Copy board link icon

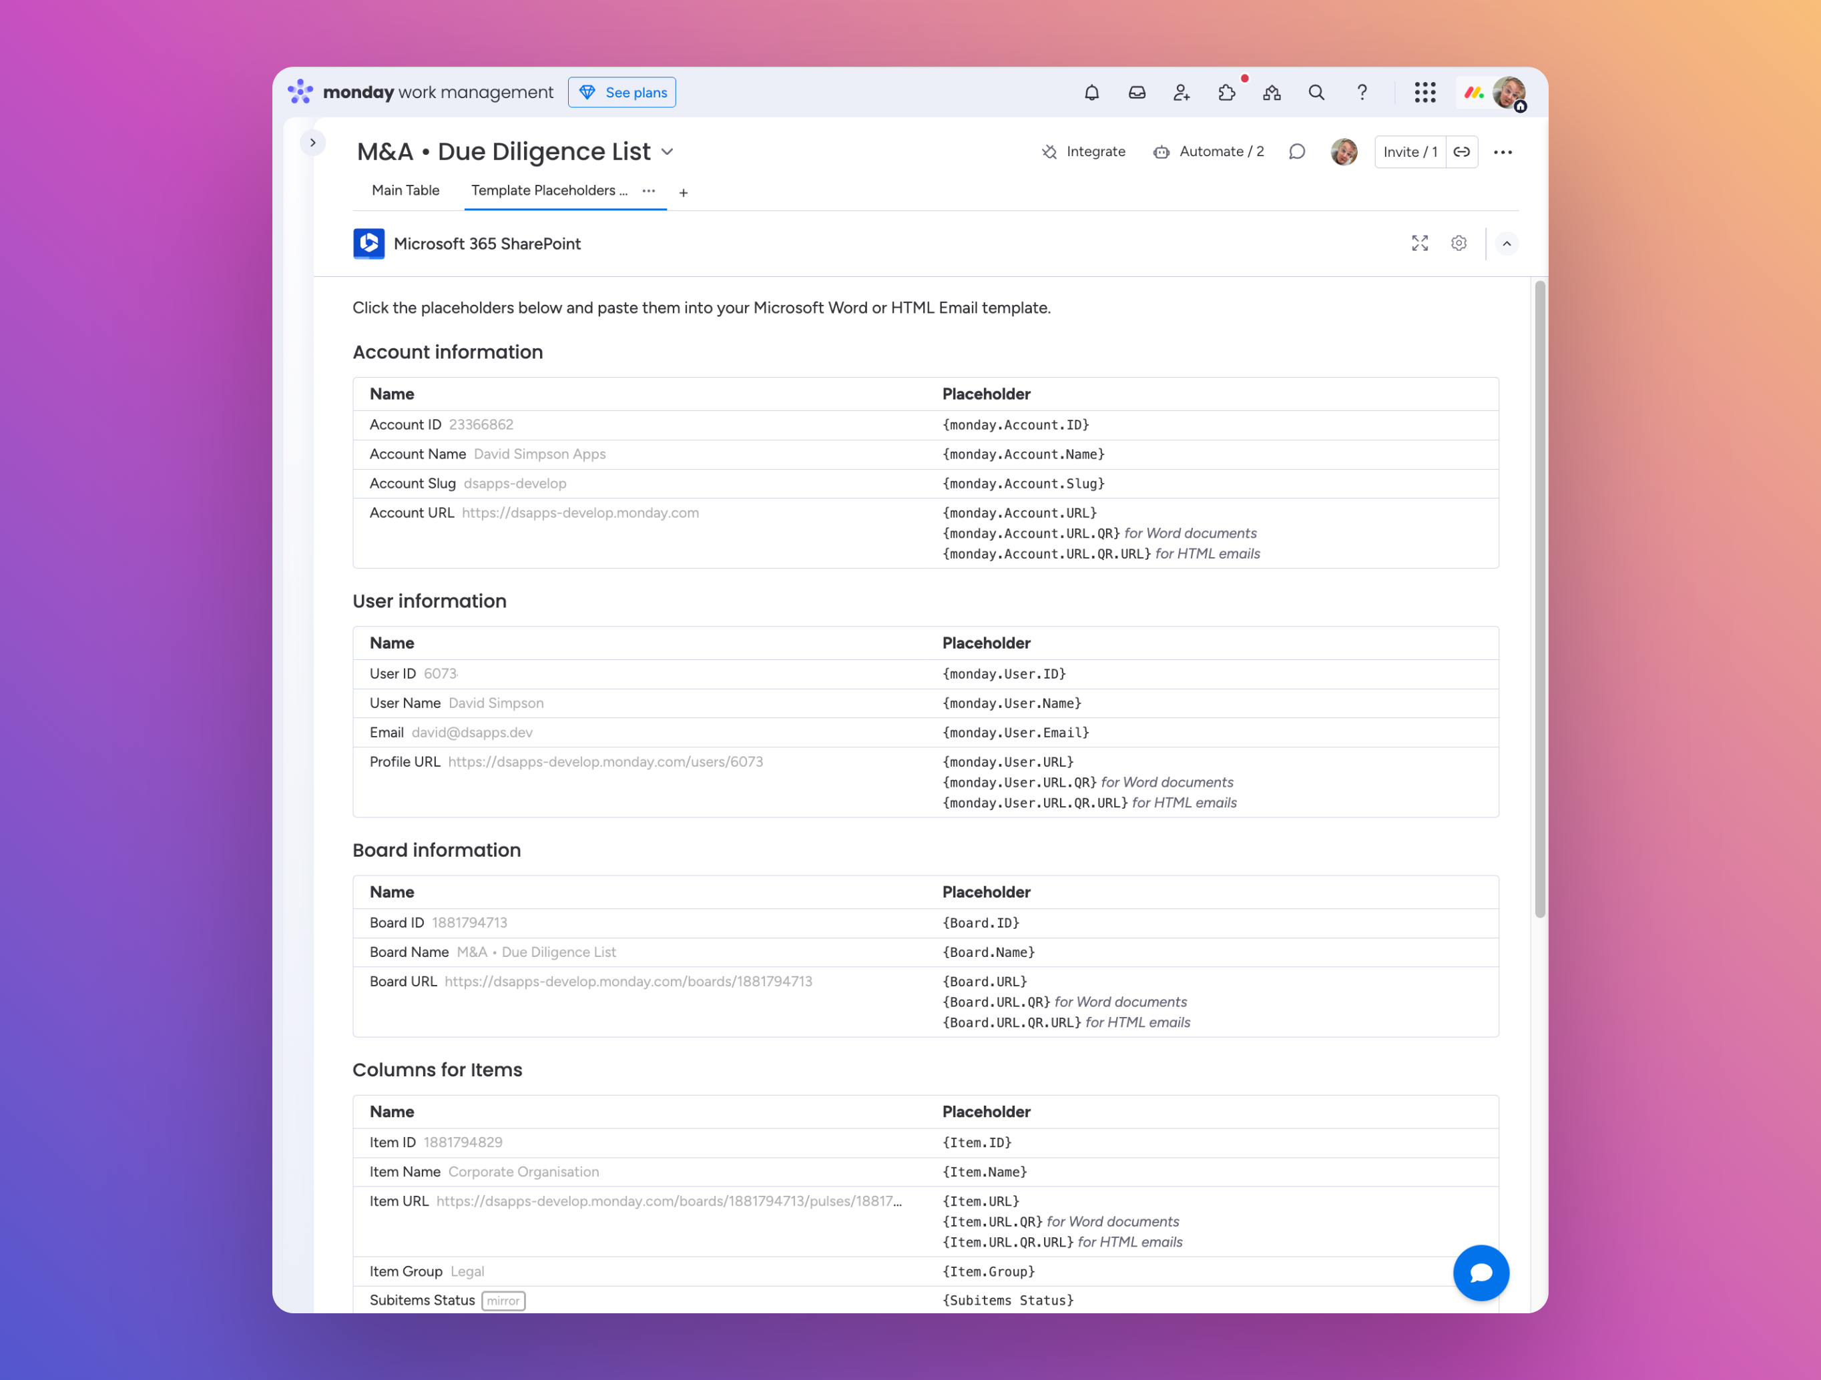pyautogui.click(x=1461, y=151)
